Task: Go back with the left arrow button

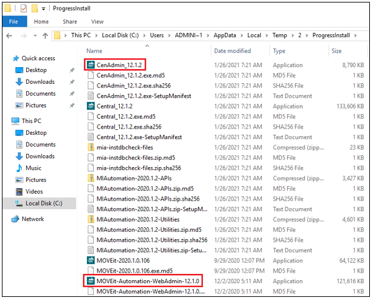Action: (9, 36)
